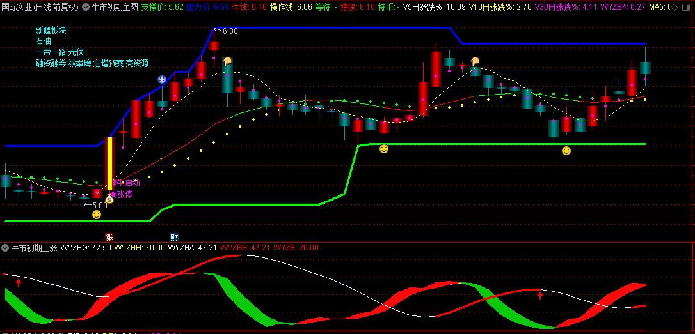Image resolution: width=695 pixels, height=334 pixels.
Task: Click the middle smiley below the green support line
Action: click(x=384, y=149)
